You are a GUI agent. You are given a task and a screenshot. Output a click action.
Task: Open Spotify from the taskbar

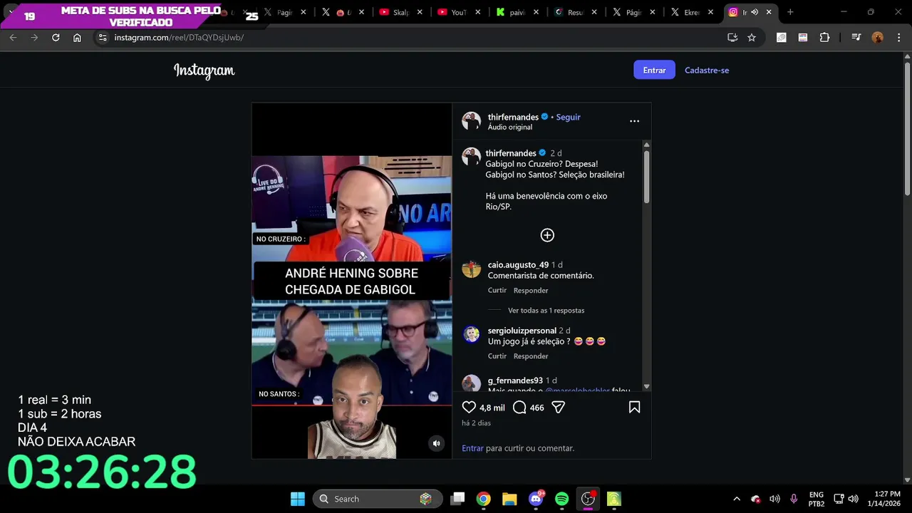click(561, 499)
